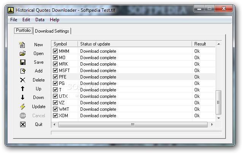This screenshot has height=154, width=243.
Task: Click the New portfolio document icon
Action: [22, 45]
